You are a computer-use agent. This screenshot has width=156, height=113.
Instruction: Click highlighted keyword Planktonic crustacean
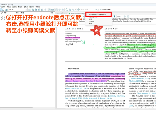click(73, 38)
